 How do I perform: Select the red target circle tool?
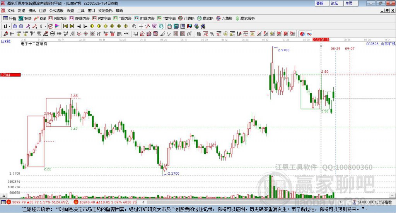coord(79,34)
